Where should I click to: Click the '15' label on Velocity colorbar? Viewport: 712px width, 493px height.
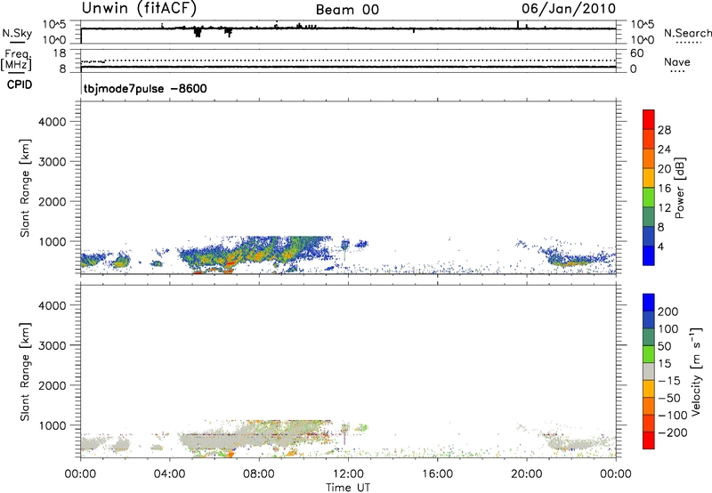(x=664, y=363)
